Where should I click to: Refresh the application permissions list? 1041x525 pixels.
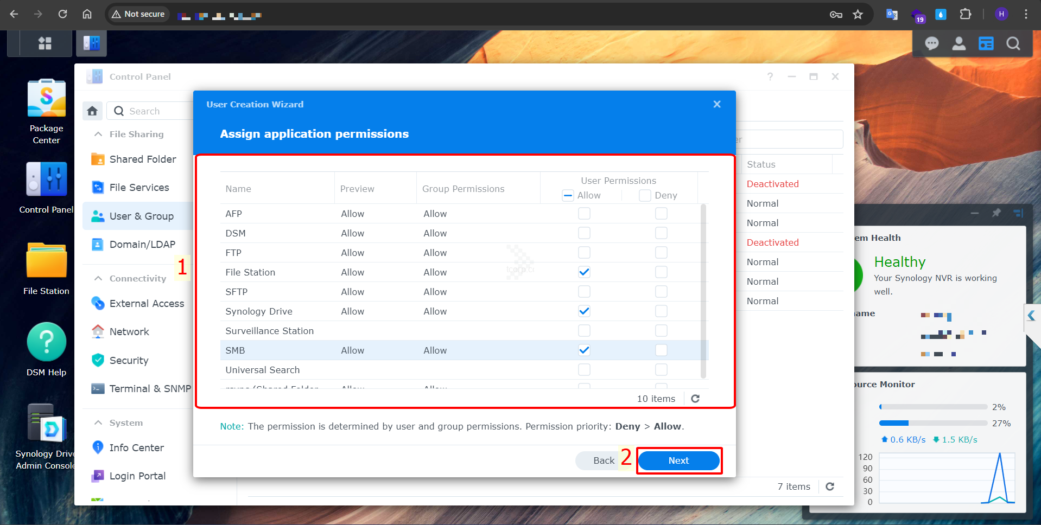[x=695, y=399]
